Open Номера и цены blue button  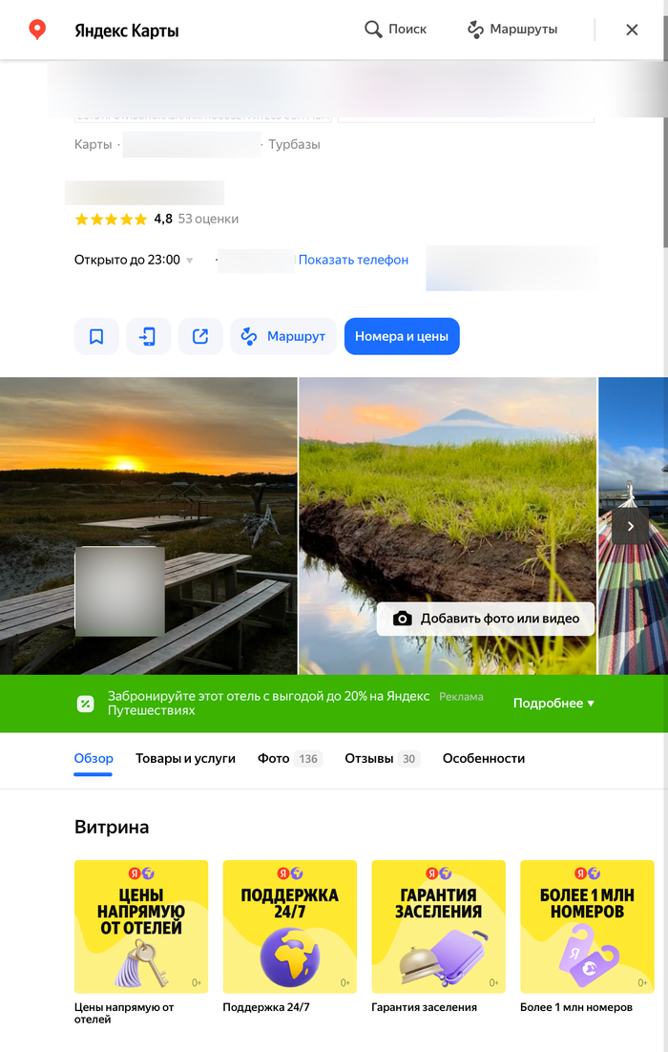coord(402,336)
